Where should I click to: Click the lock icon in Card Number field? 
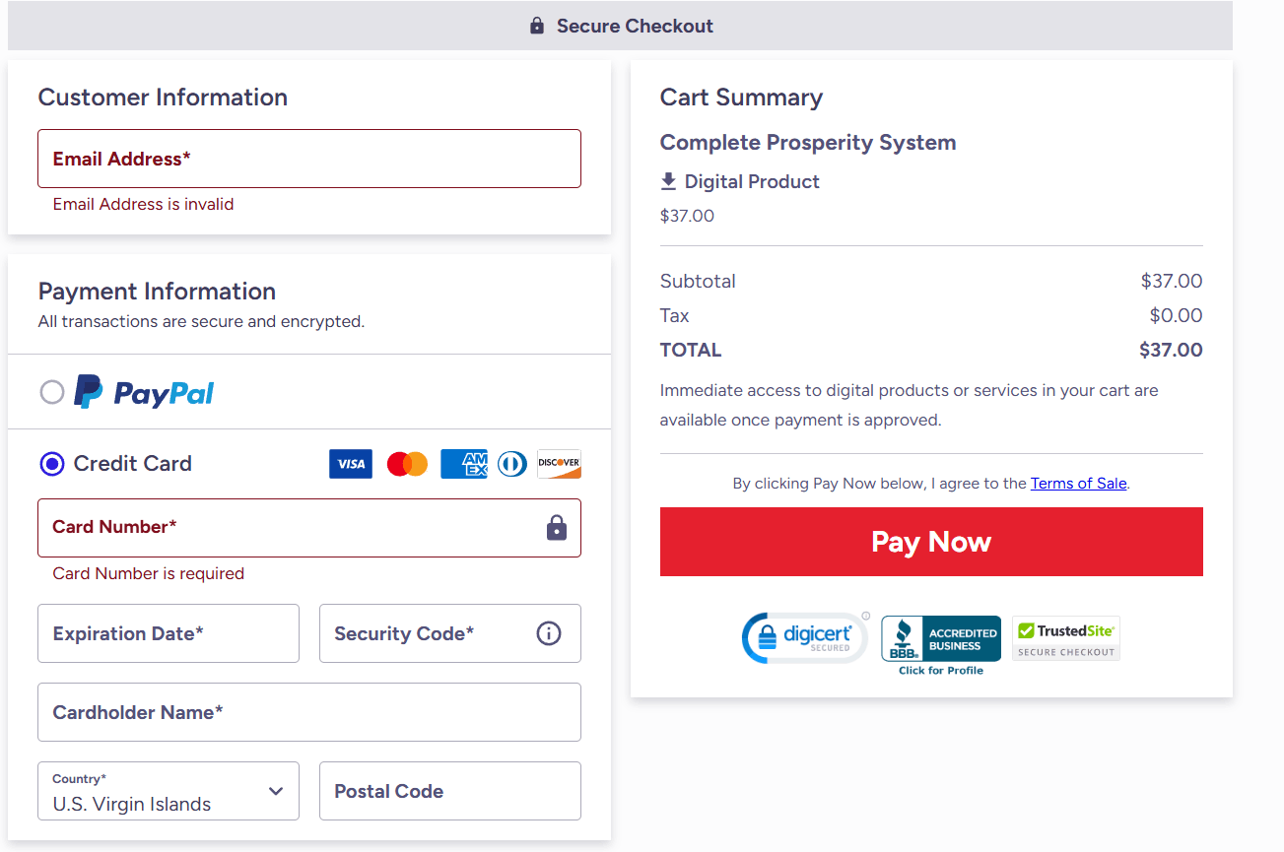[557, 528]
